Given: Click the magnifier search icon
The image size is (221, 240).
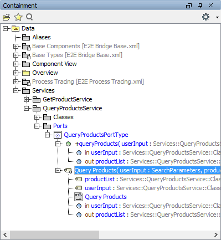Looking at the screenshot, I should (x=29, y=17).
